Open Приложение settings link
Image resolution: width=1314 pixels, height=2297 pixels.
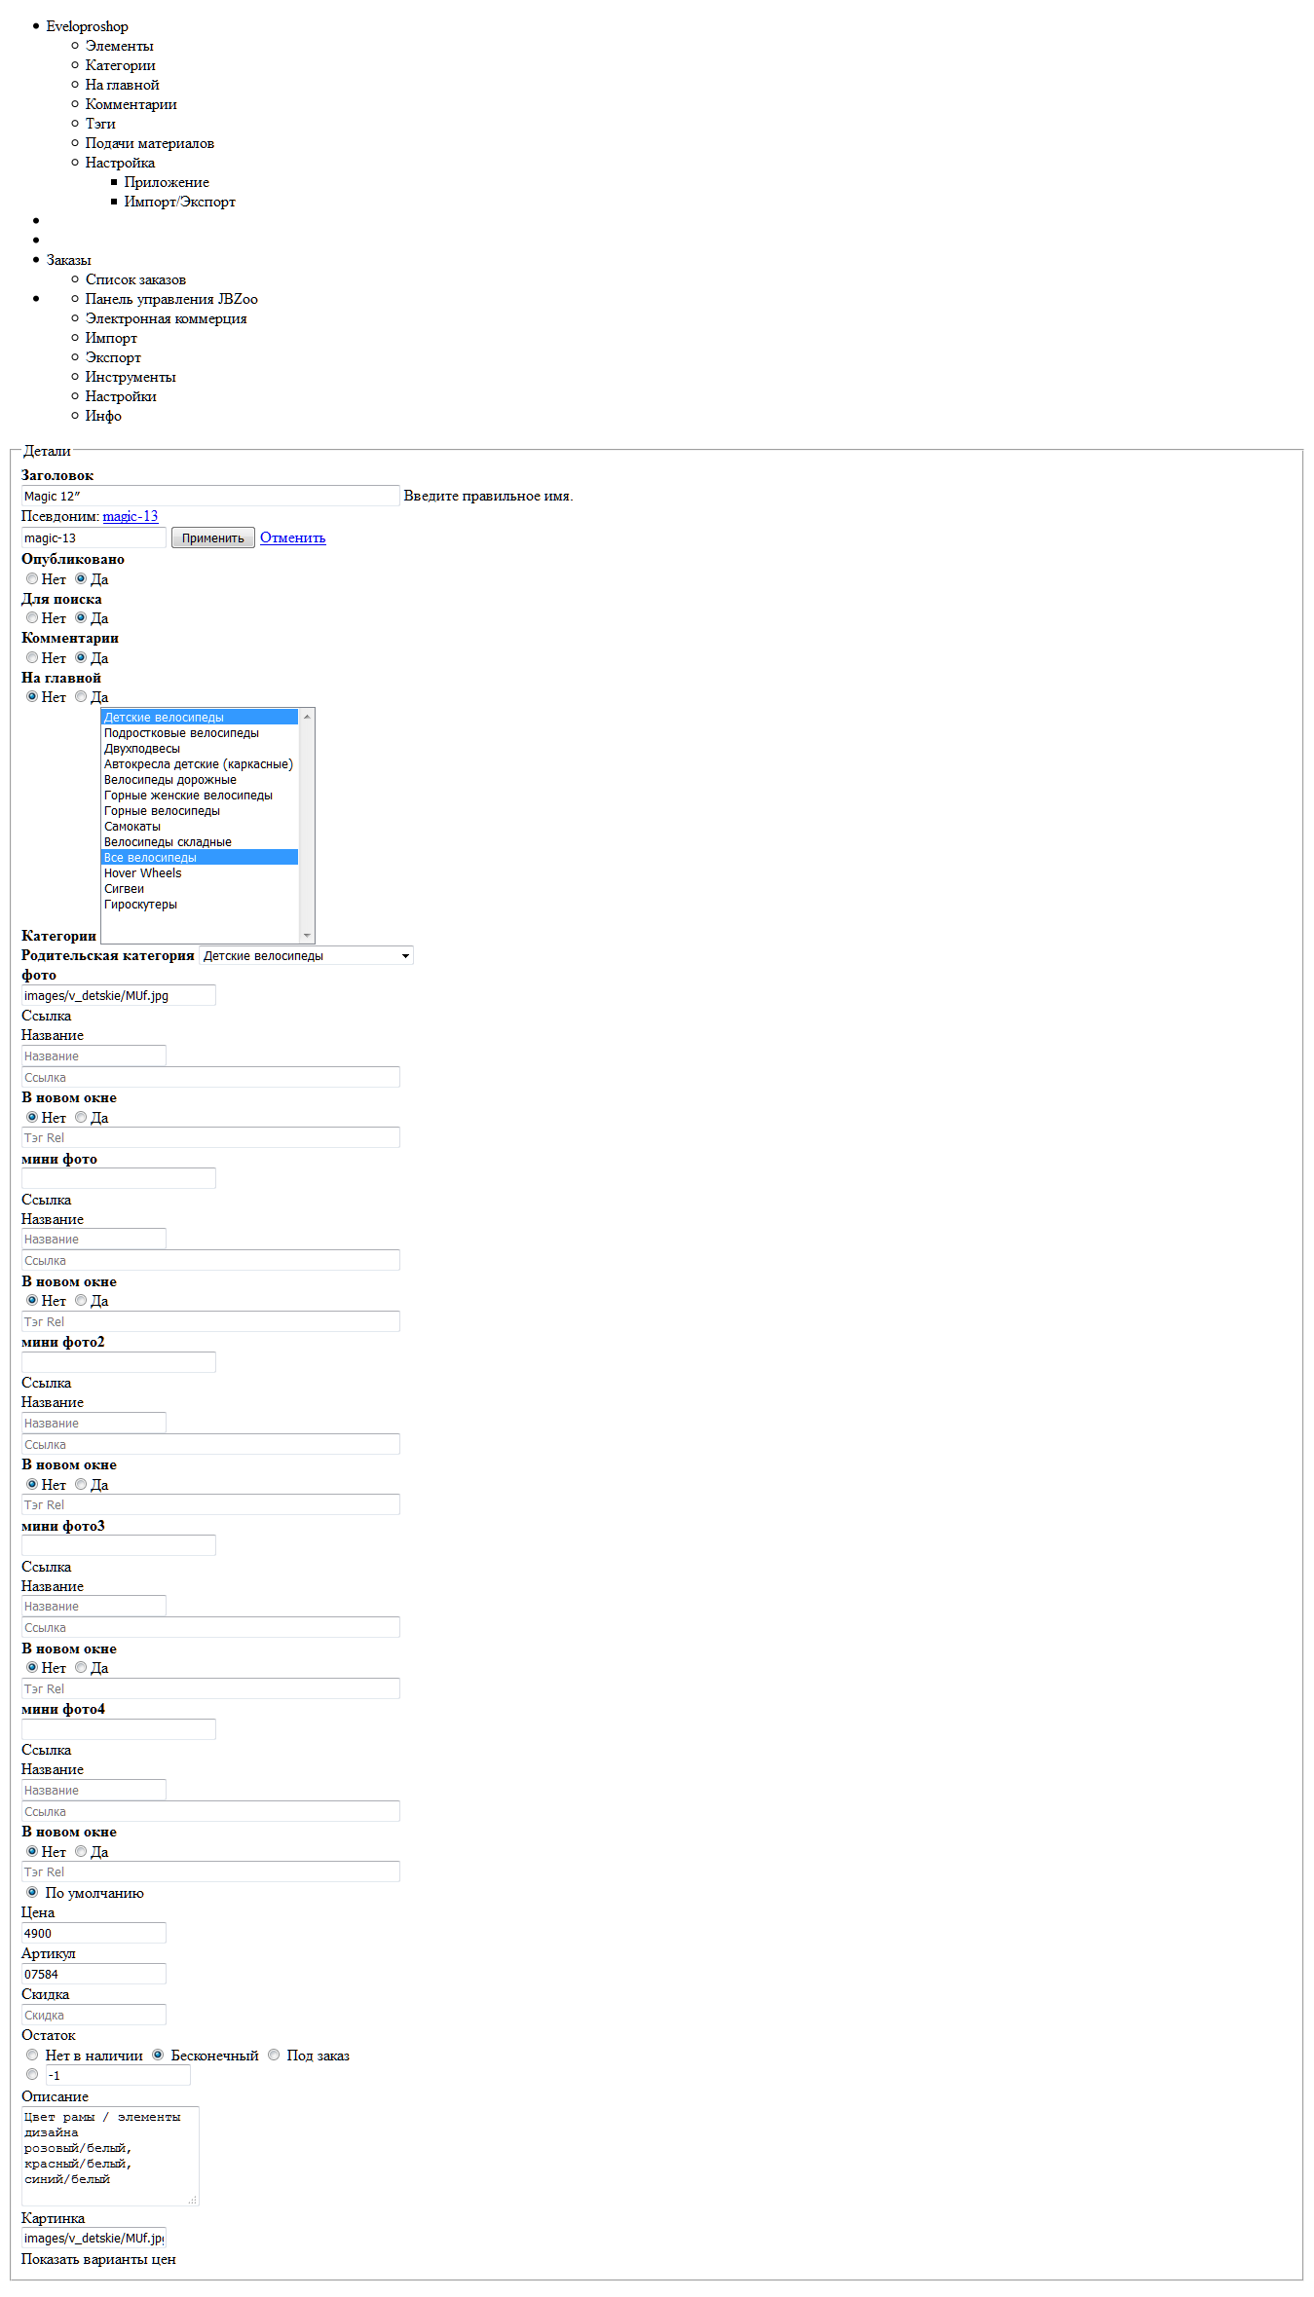coord(167,182)
